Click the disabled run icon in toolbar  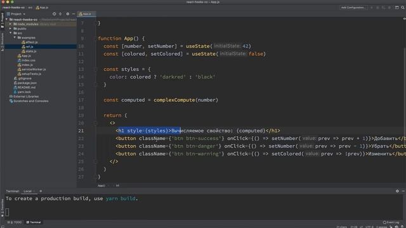pyautogui.click(x=372, y=8)
